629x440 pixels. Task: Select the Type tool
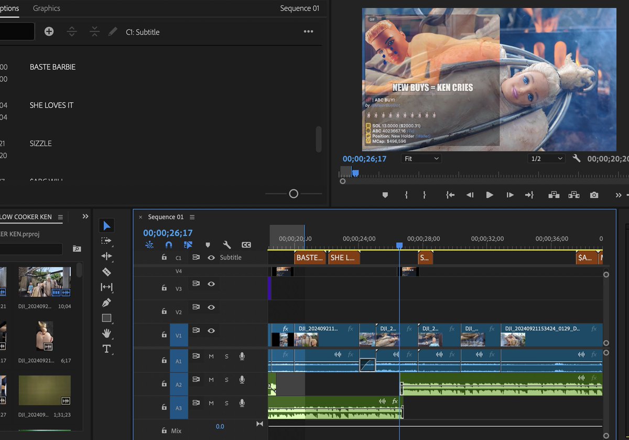pyautogui.click(x=106, y=349)
